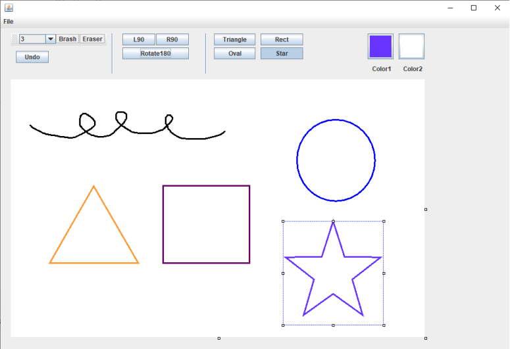Click the star's top-left selection handle
The image size is (510, 349).
tap(283, 221)
